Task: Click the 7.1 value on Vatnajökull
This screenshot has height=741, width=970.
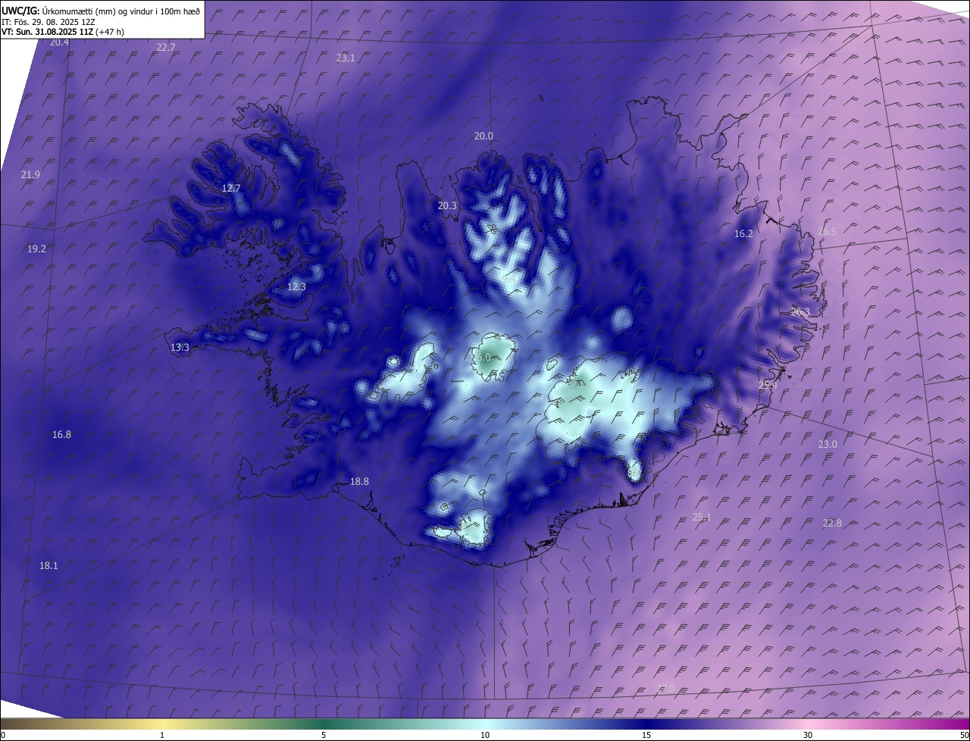Action: pos(577,384)
